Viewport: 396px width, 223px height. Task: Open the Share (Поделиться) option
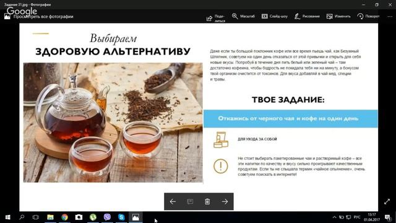216,18
